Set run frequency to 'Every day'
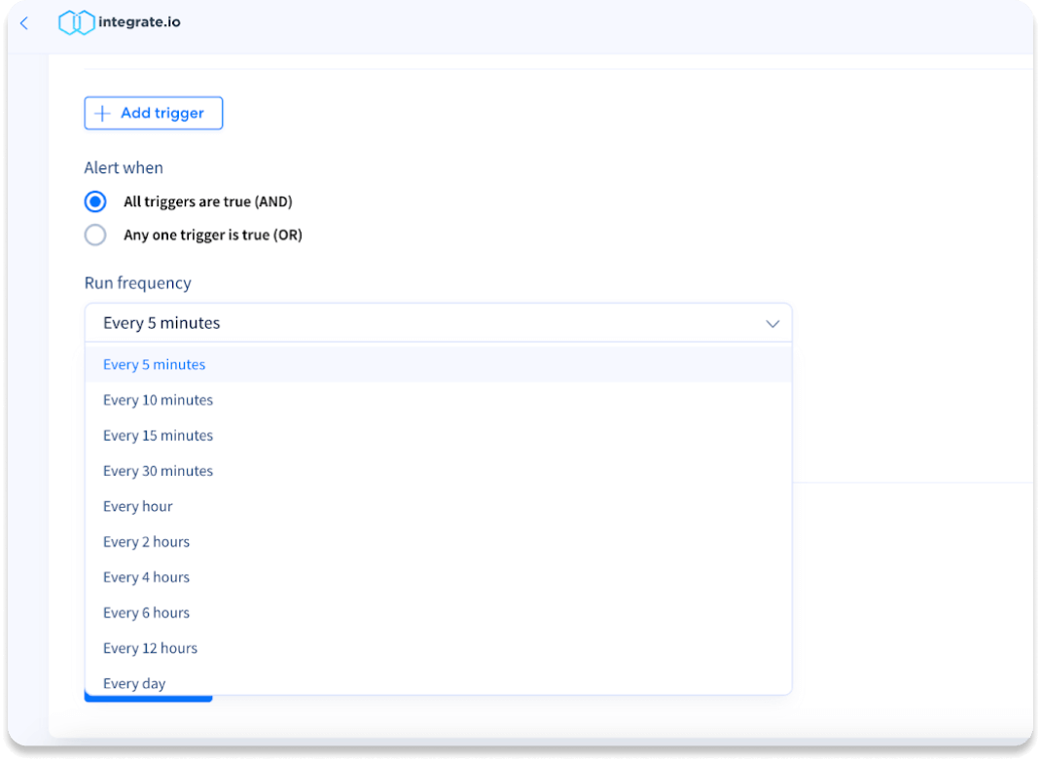 tap(134, 683)
